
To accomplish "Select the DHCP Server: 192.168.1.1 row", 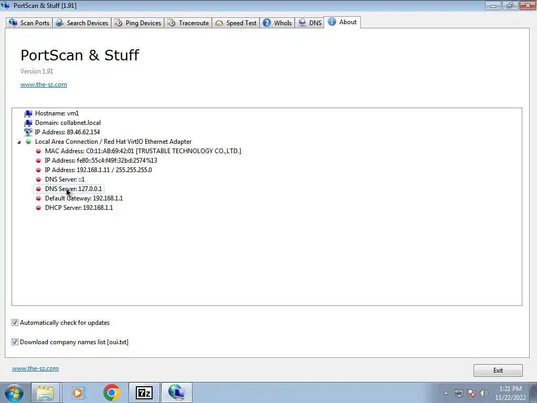I will point(79,207).
